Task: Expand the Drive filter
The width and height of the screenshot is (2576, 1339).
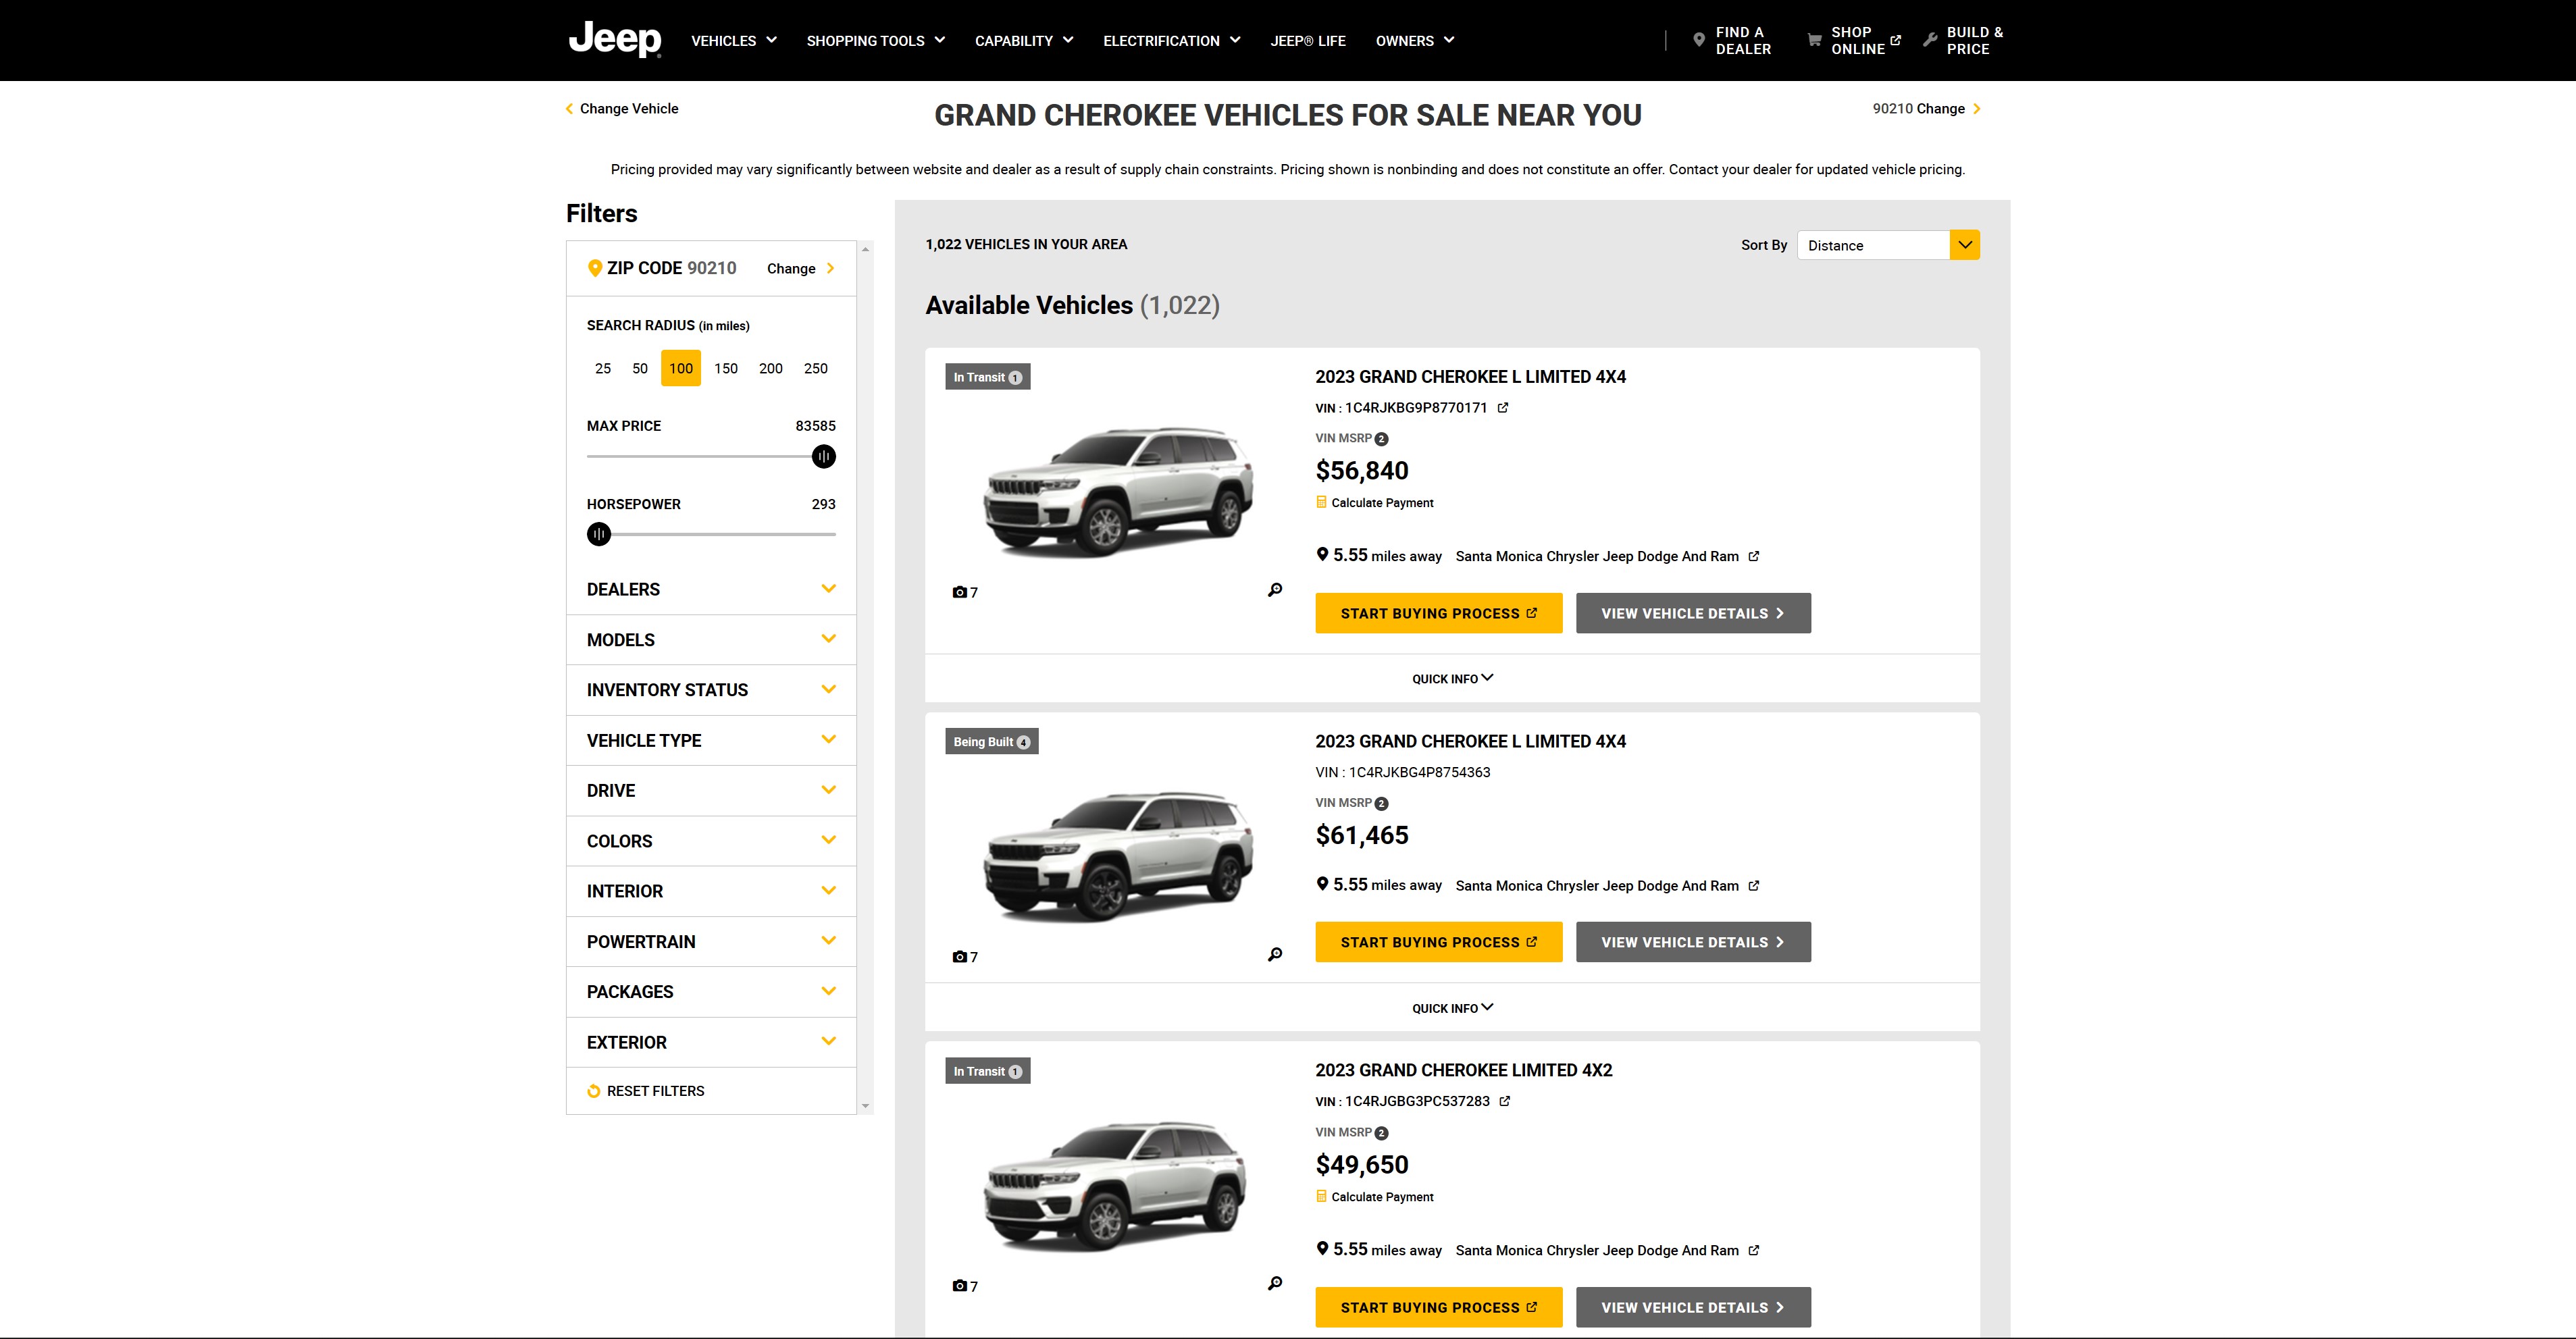Action: (711, 791)
